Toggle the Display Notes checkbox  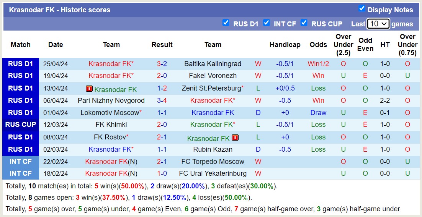coord(361,9)
